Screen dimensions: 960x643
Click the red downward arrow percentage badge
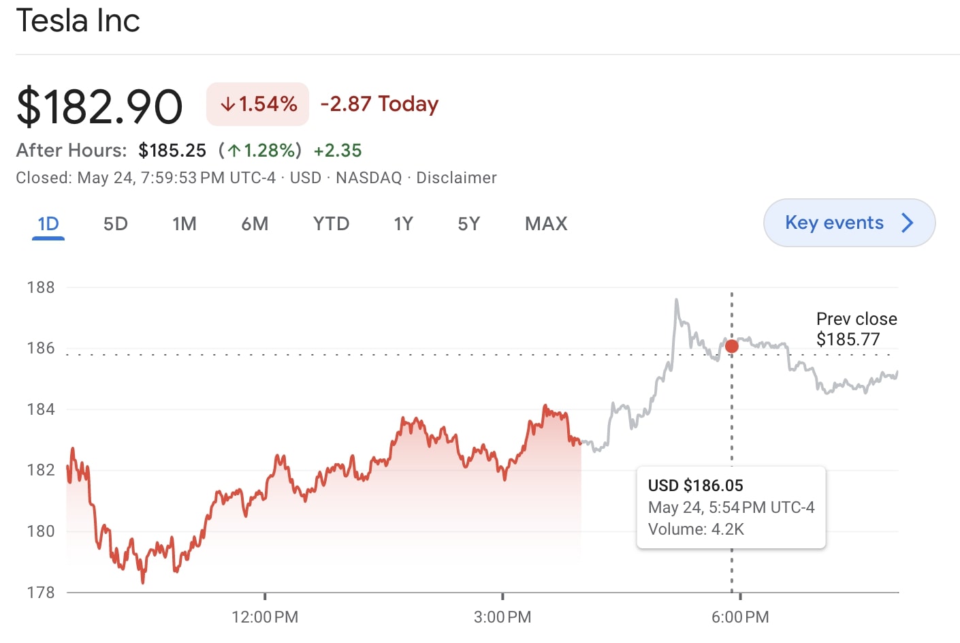(257, 104)
